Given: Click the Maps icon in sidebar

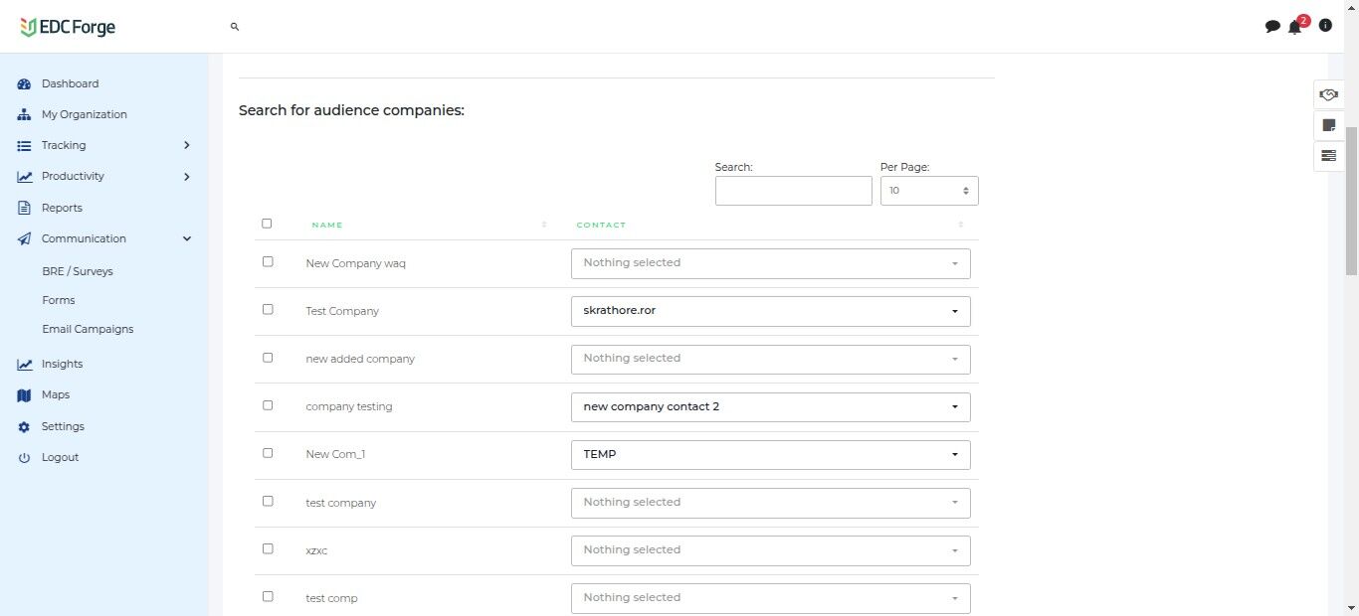Looking at the screenshot, I should tap(25, 395).
